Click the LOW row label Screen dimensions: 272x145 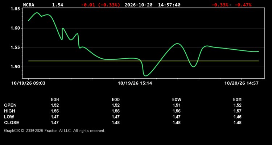click(9, 117)
